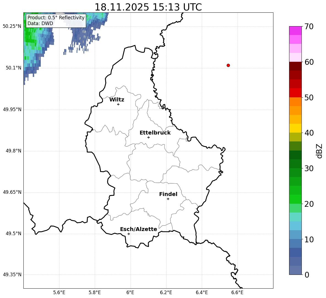Click the title '18.11.2025 15:13 UTC'
The image size is (326, 298).
point(148,7)
